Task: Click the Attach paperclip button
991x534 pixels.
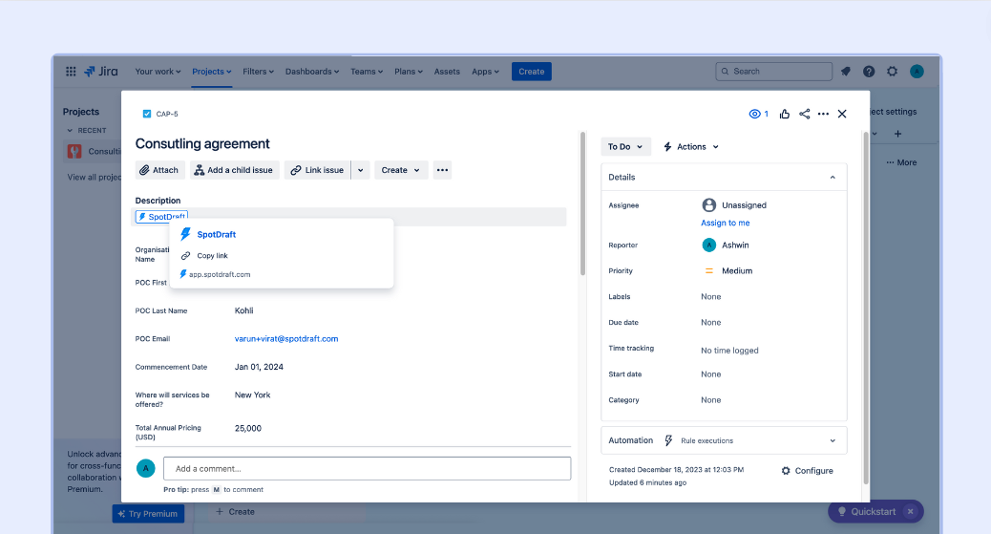Action: (159, 170)
